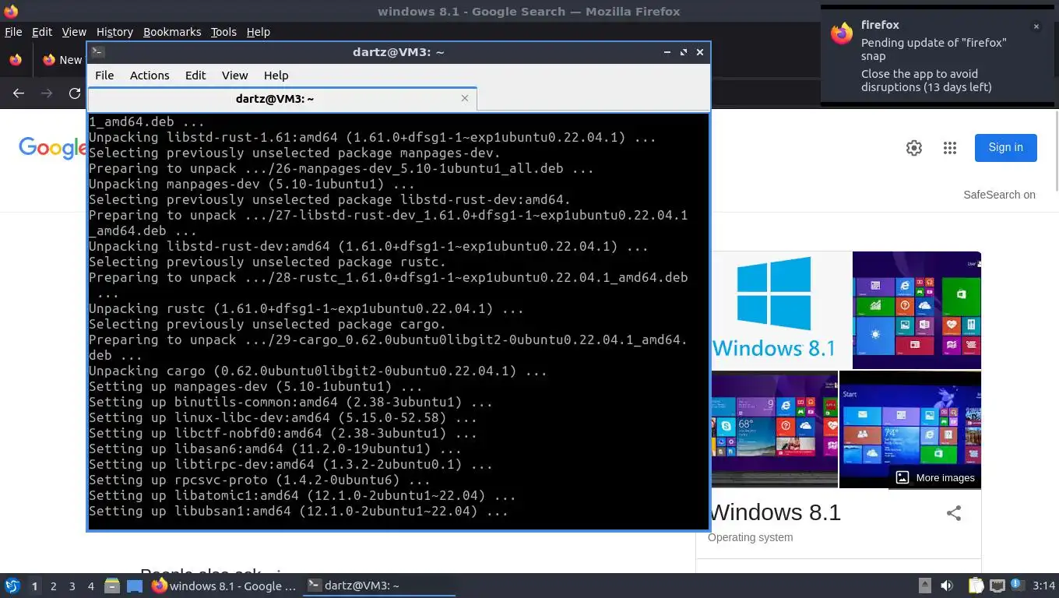Open the network connection tray icon
Image resolution: width=1059 pixels, height=598 pixels.
click(997, 586)
